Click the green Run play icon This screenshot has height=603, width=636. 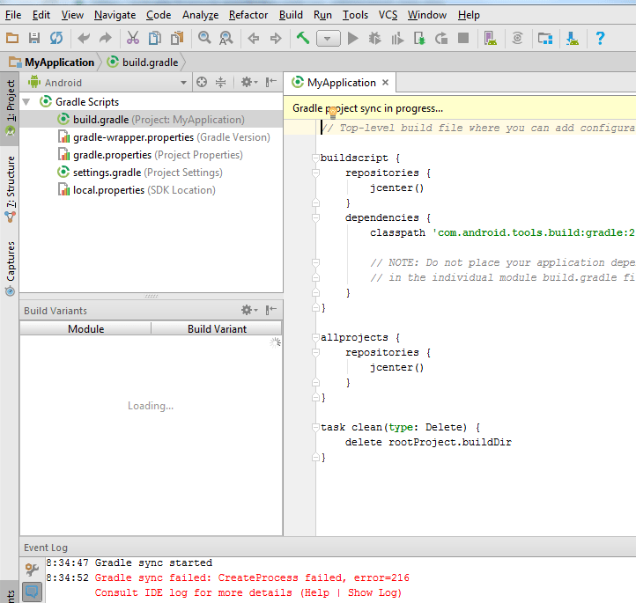(x=352, y=38)
